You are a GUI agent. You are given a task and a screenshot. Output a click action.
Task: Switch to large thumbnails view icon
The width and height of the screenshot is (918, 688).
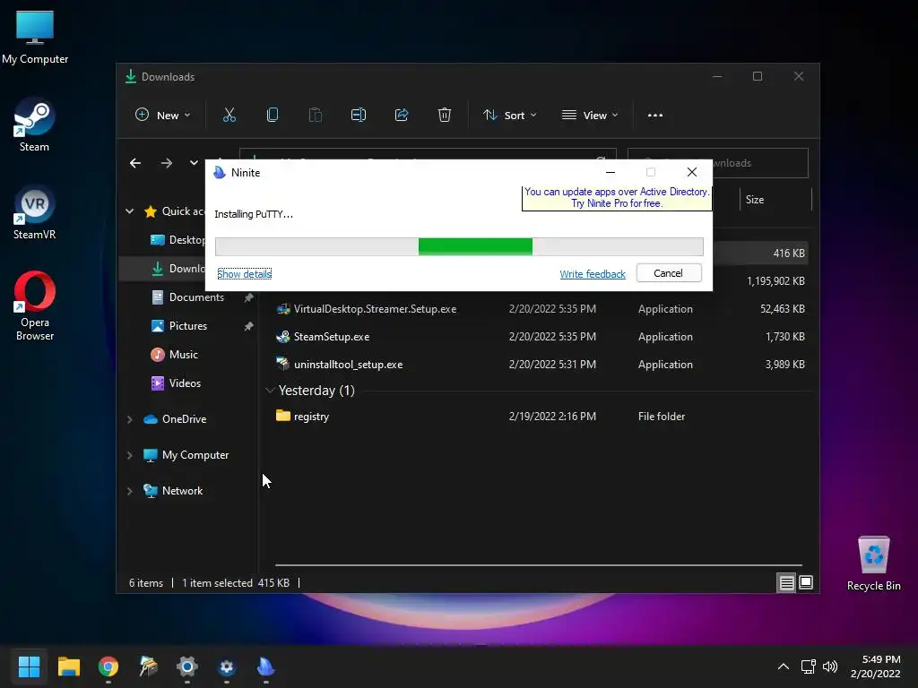(806, 582)
